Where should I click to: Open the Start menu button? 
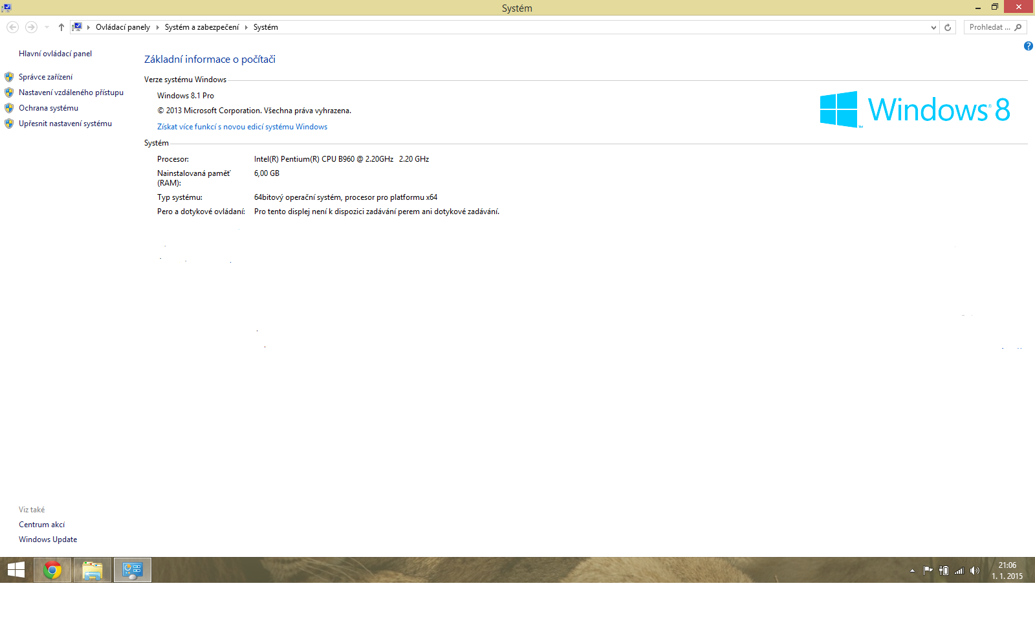[x=16, y=570]
